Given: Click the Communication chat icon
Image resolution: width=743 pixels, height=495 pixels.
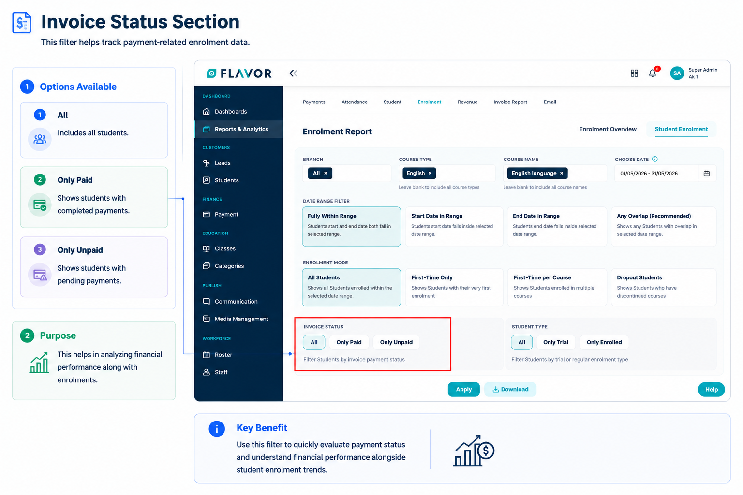Looking at the screenshot, I should point(207,301).
